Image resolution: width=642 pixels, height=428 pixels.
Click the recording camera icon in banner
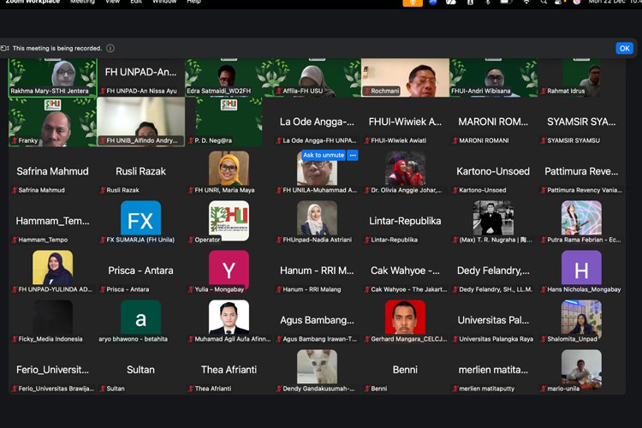tap(5, 49)
